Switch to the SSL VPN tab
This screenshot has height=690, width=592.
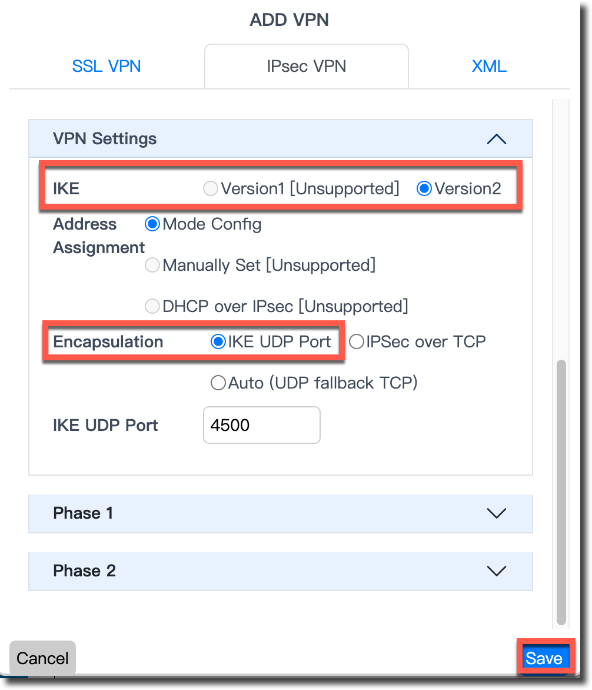pos(107,66)
